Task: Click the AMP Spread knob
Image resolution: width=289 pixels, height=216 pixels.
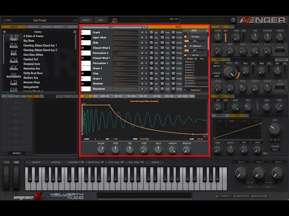Action: pyautogui.click(x=280, y=37)
